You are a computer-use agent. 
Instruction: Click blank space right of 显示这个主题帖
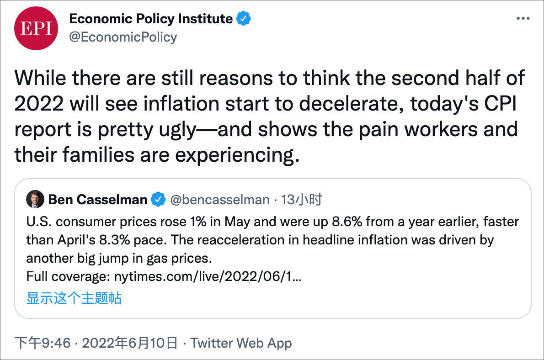point(320,298)
